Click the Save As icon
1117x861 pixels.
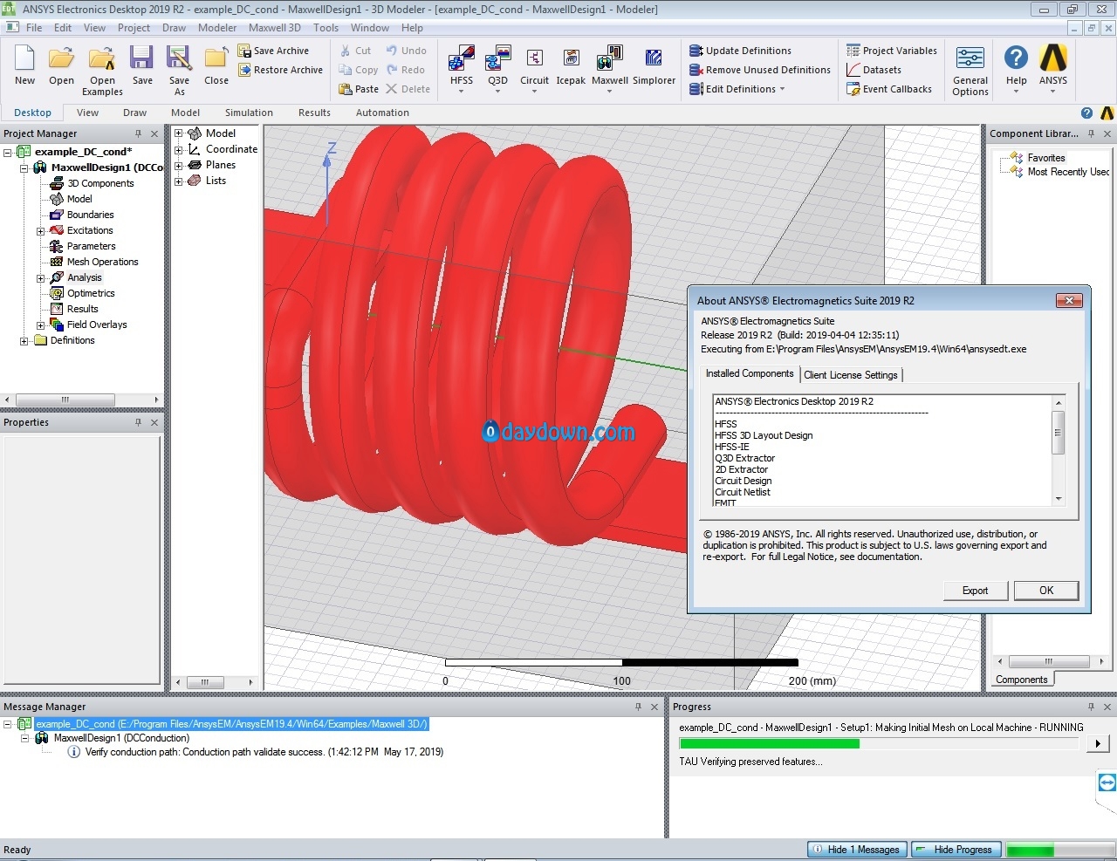179,59
